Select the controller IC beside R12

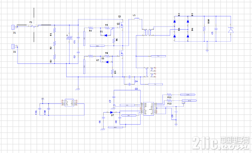148,109
